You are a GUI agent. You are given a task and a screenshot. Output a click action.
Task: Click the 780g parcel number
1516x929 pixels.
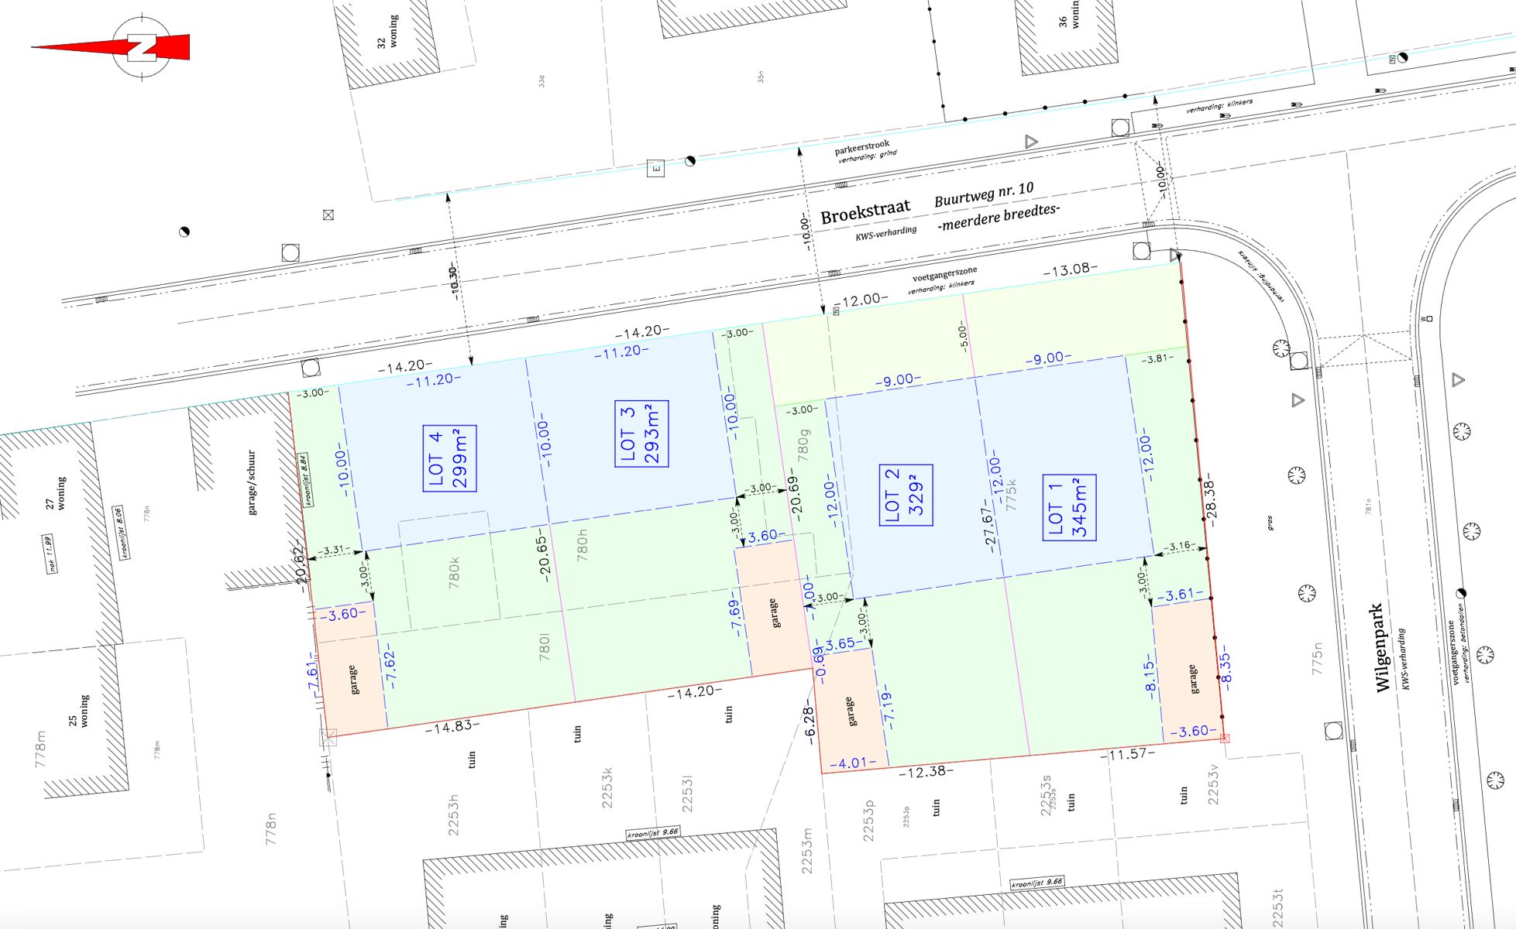[803, 444]
